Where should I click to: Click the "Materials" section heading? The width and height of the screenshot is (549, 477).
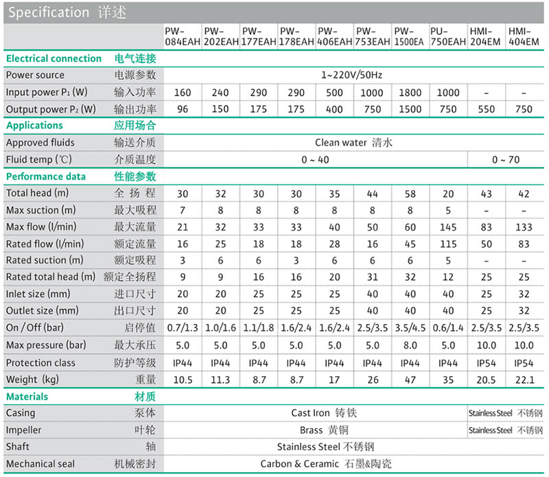tap(27, 396)
